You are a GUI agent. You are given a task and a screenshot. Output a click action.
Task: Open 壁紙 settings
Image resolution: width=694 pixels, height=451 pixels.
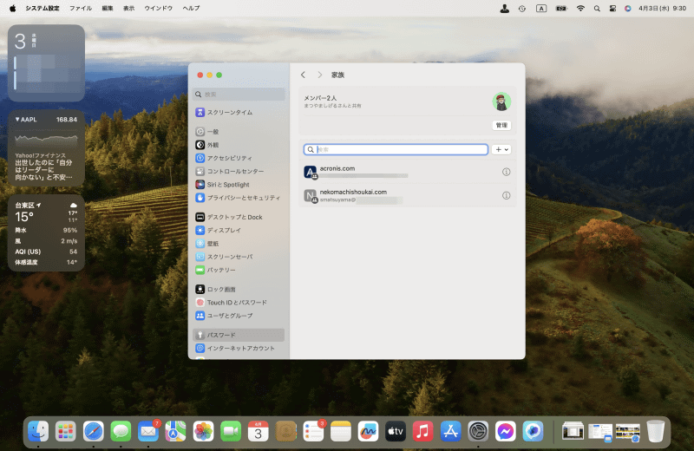pyautogui.click(x=239, y=244)
